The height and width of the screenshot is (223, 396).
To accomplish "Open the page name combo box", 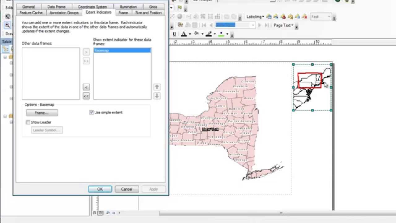I will pos(235,25).
